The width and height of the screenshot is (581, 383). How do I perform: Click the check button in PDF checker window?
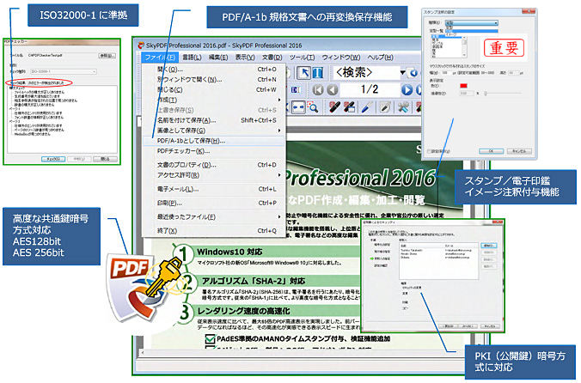pos(53,159)
